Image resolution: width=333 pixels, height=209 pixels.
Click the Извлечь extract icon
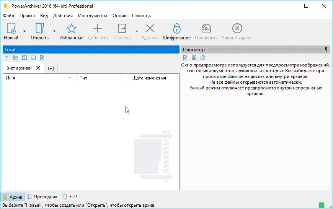click(x=122, y=28)
